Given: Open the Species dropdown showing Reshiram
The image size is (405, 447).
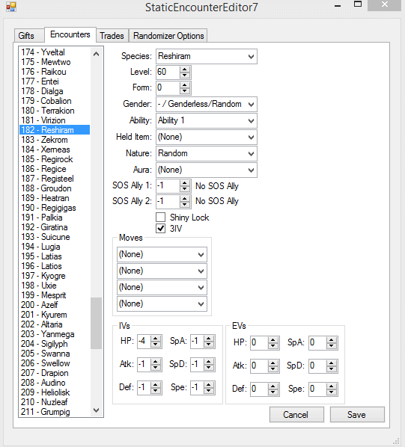Looking at the screenshot, I should pos(207,57).
